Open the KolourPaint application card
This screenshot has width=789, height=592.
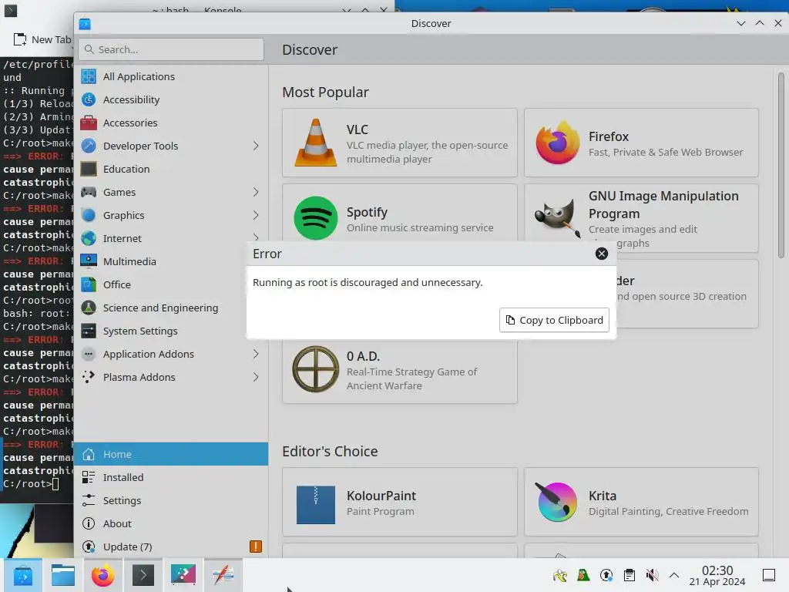point(400,502)
